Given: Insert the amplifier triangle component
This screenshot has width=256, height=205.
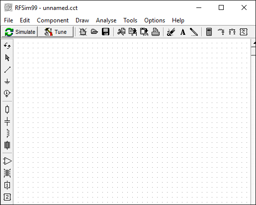Looking at the screenshot, I should coord(7,161).
